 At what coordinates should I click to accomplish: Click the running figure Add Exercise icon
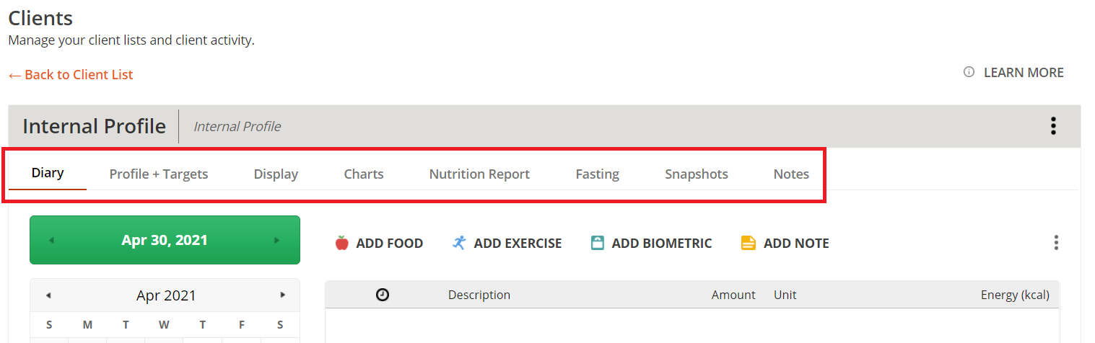point(459,243)
